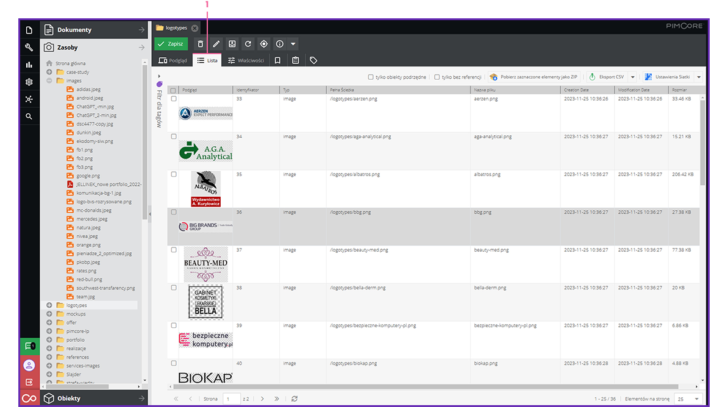Open the notifications icon in sidebar
The image size is (728, 407).
point(29,346)
